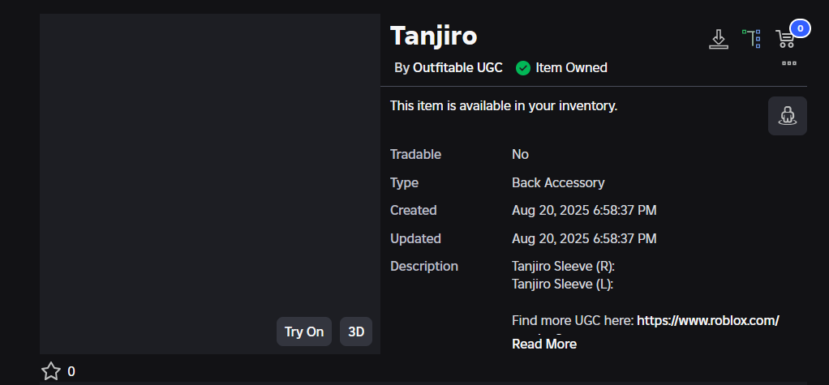This screenshot has width=829, height=385.
Task: Follow the https://www.roblox.com/ link
Action: click(x=708, y=321)
